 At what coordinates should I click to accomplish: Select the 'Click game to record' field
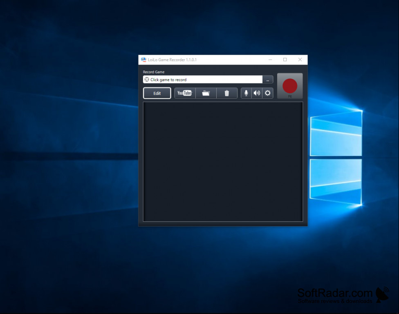[203, 80]
